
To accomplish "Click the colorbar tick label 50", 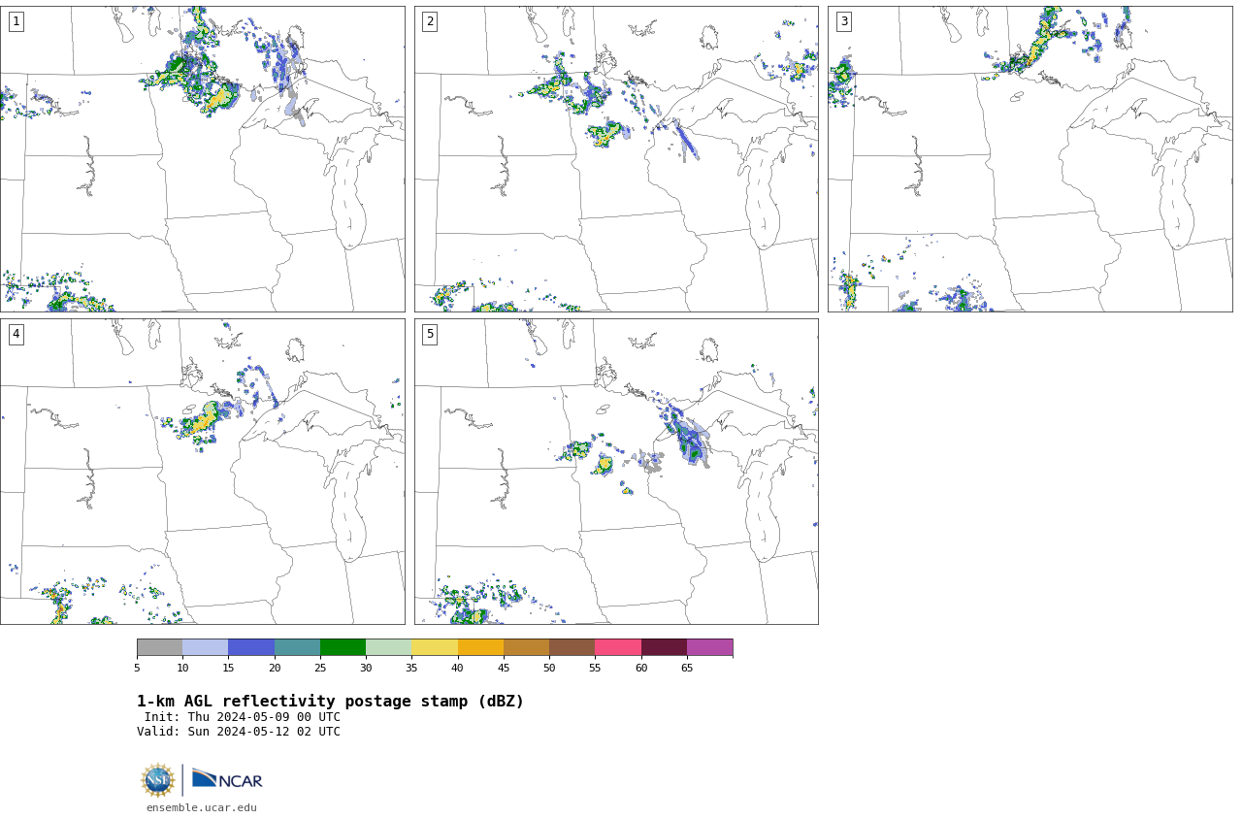I will 549,668.
